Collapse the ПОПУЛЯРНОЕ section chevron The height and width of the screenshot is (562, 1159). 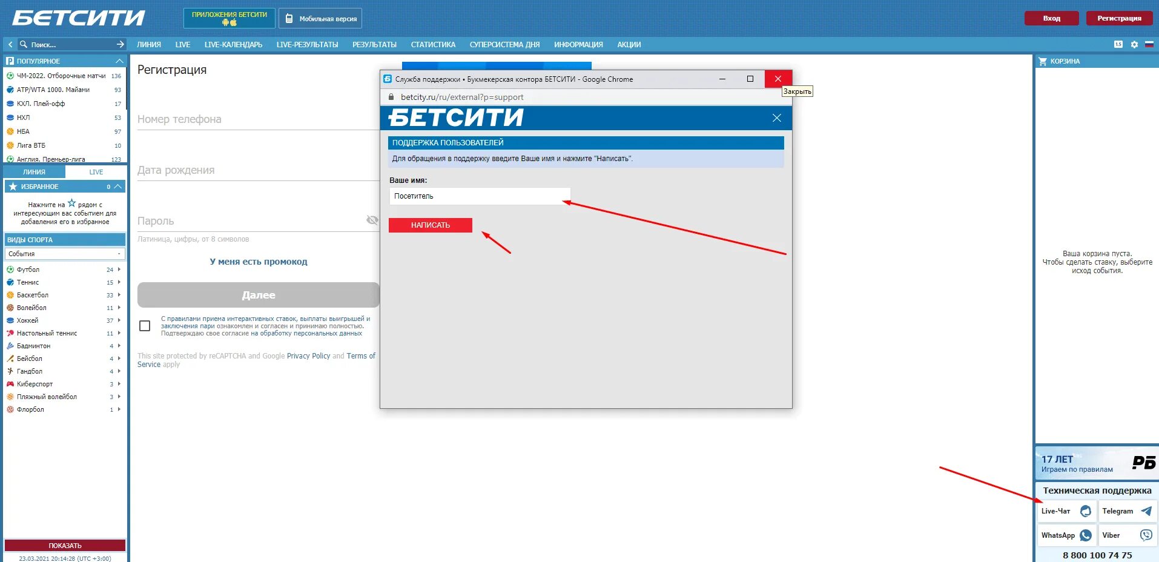[x=119, y=61]
